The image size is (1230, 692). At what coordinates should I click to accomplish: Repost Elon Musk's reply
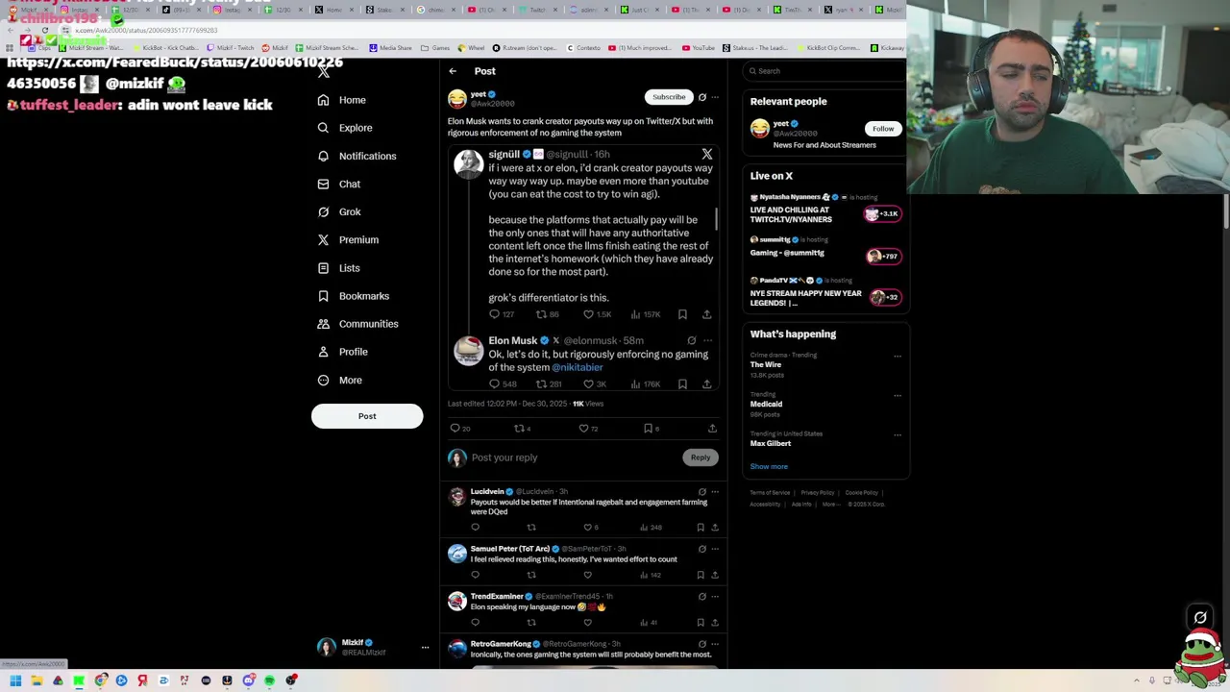point(541,384)
